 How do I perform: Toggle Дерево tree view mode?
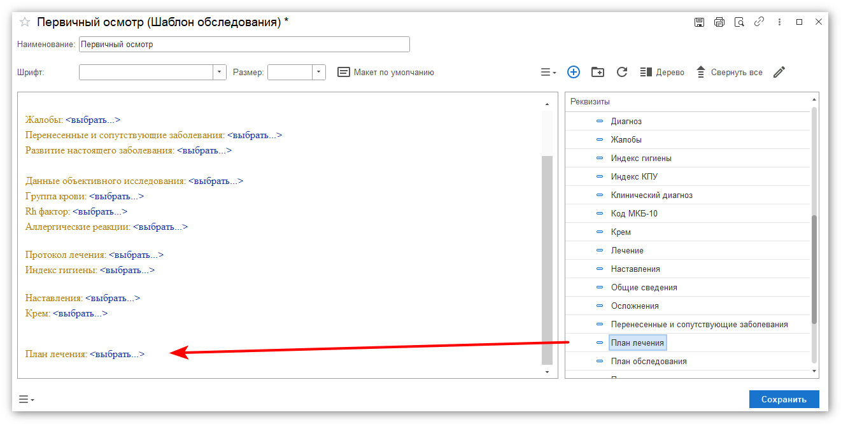[x=662, y=72]
